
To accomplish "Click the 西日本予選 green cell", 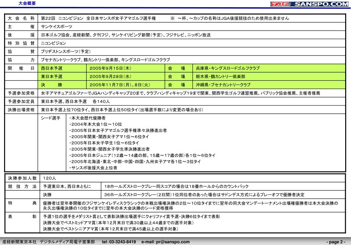I will (62, 68).
